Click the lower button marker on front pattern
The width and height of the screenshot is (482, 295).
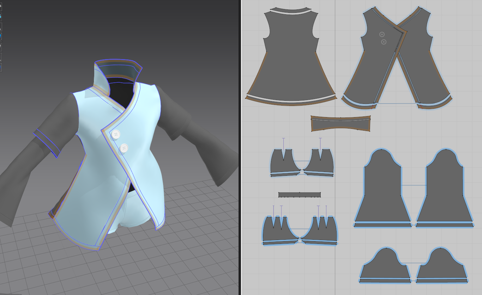[x=384, y=42]
